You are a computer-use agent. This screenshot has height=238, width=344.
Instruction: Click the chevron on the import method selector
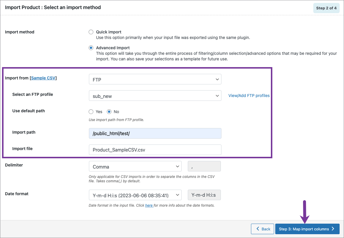[x=217, y=79]
